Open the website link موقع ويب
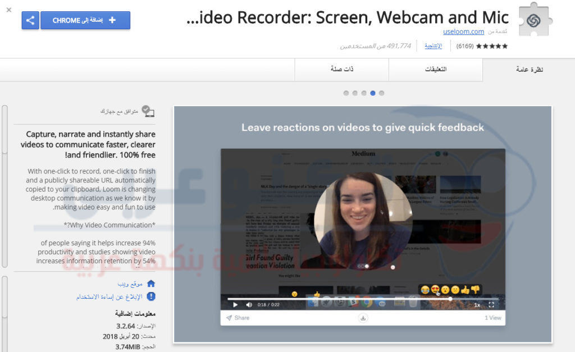The height and width of the screenshot is (352, 575). [130, 284]
